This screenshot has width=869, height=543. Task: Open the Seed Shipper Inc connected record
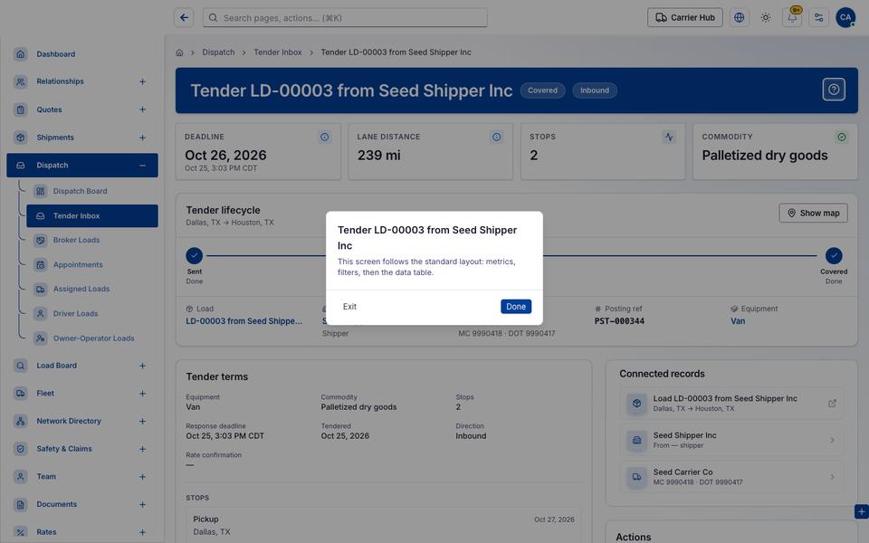(731, 441)
